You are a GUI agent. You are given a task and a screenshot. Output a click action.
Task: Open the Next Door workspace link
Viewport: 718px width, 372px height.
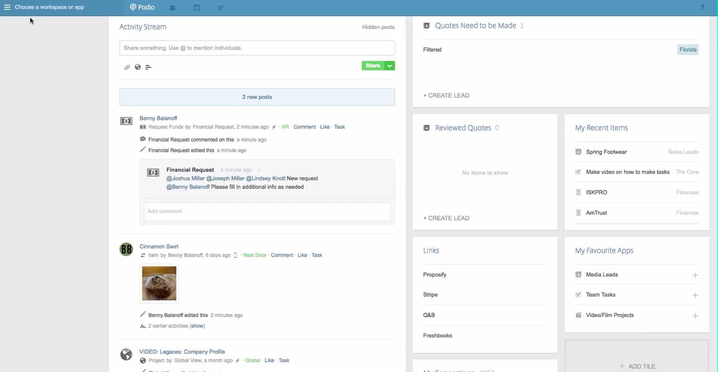[255, 255]
